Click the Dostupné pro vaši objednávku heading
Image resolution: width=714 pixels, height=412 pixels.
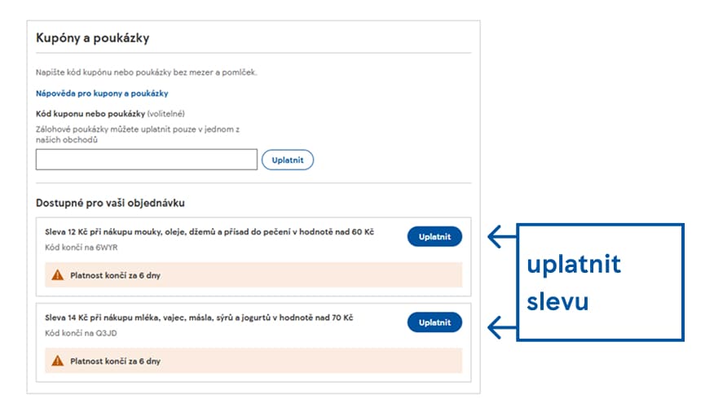[x=116, y=202]
